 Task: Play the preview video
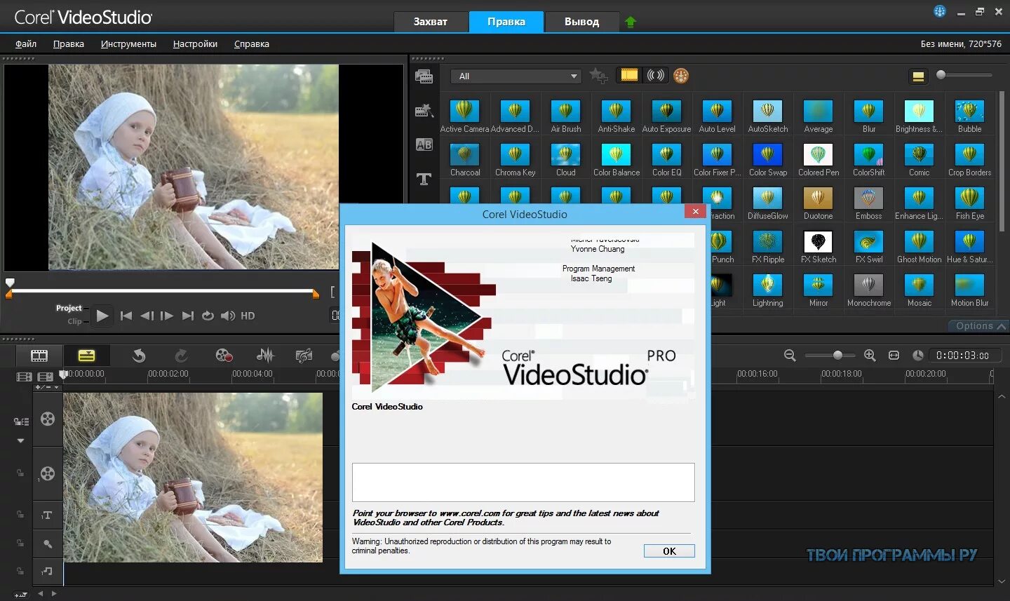(x=102, y=316)
